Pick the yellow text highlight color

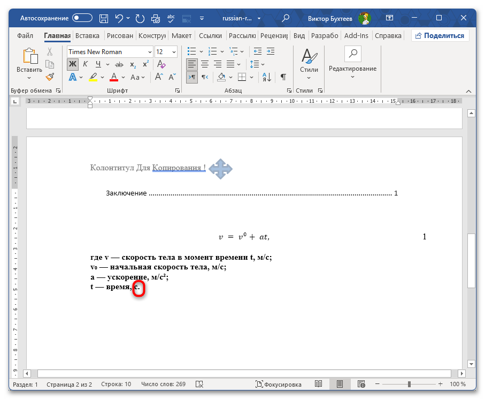(93, 77)
